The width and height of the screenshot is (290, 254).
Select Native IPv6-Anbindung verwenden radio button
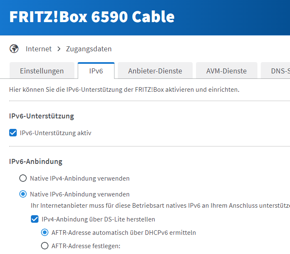point(23,194)
